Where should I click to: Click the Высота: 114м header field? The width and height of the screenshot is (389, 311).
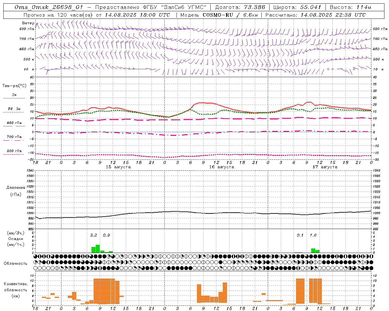[x=350, y=7]
